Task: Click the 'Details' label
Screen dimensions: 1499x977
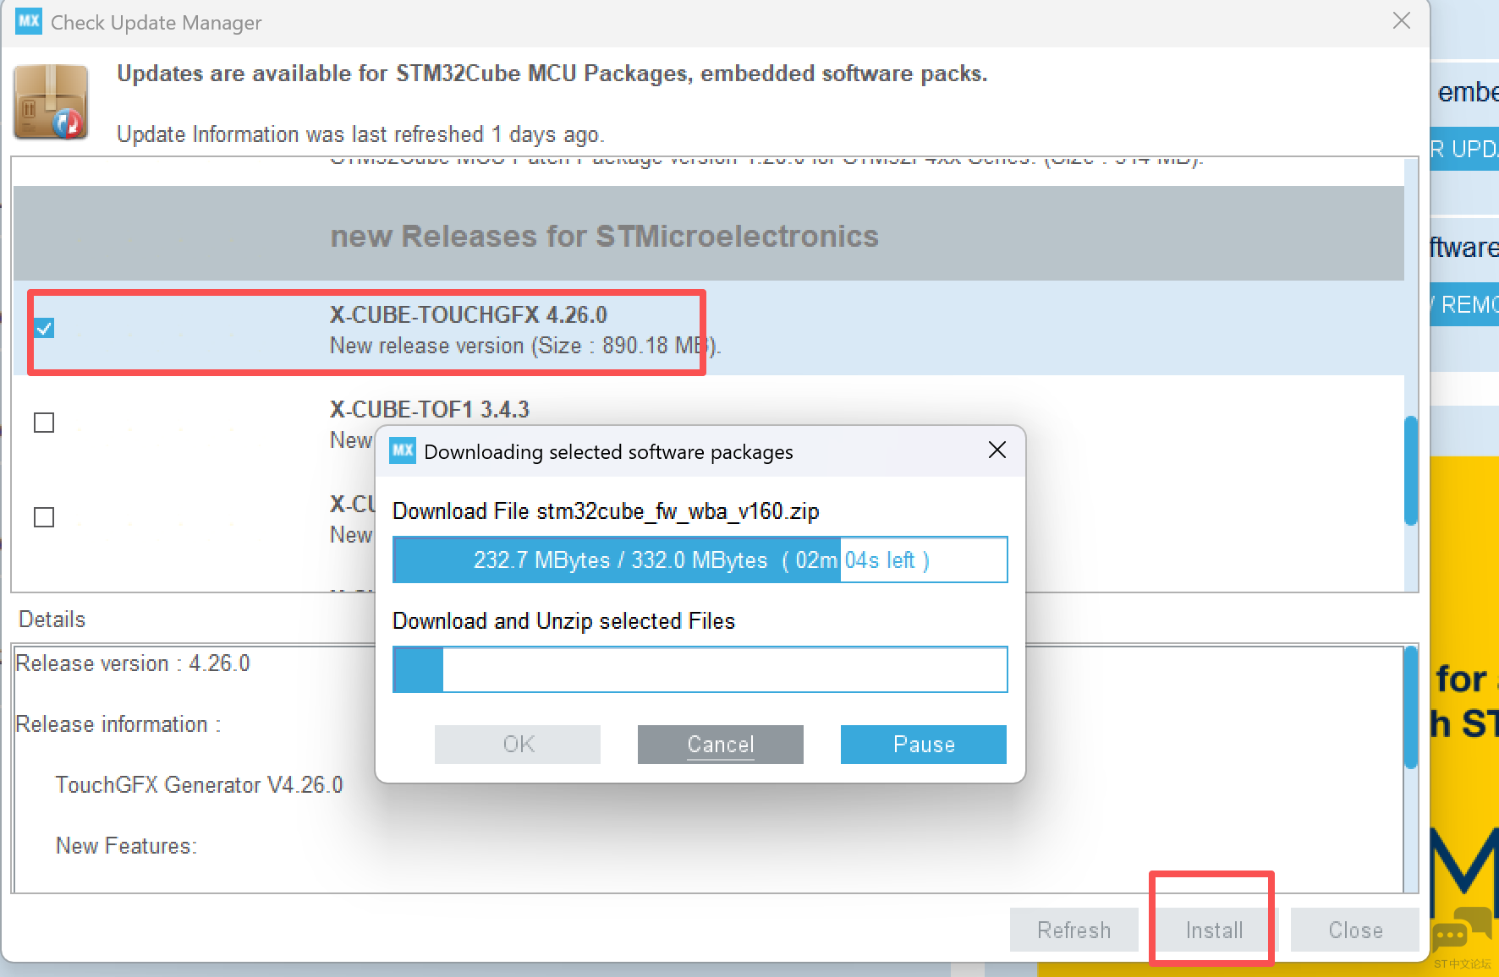Action: [52, 619]
